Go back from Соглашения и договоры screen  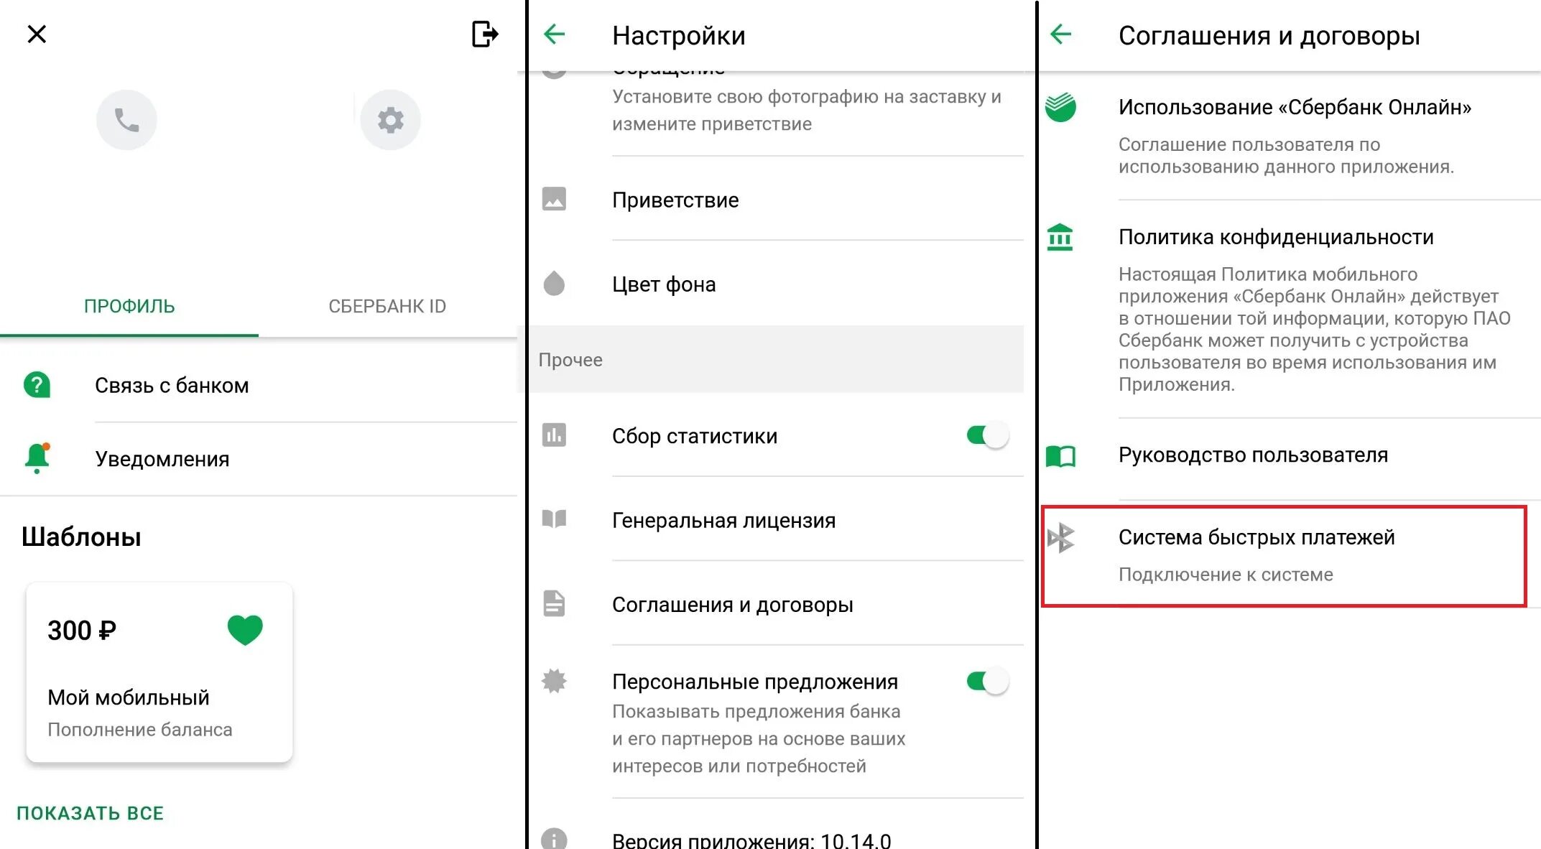coord(1061,34)
